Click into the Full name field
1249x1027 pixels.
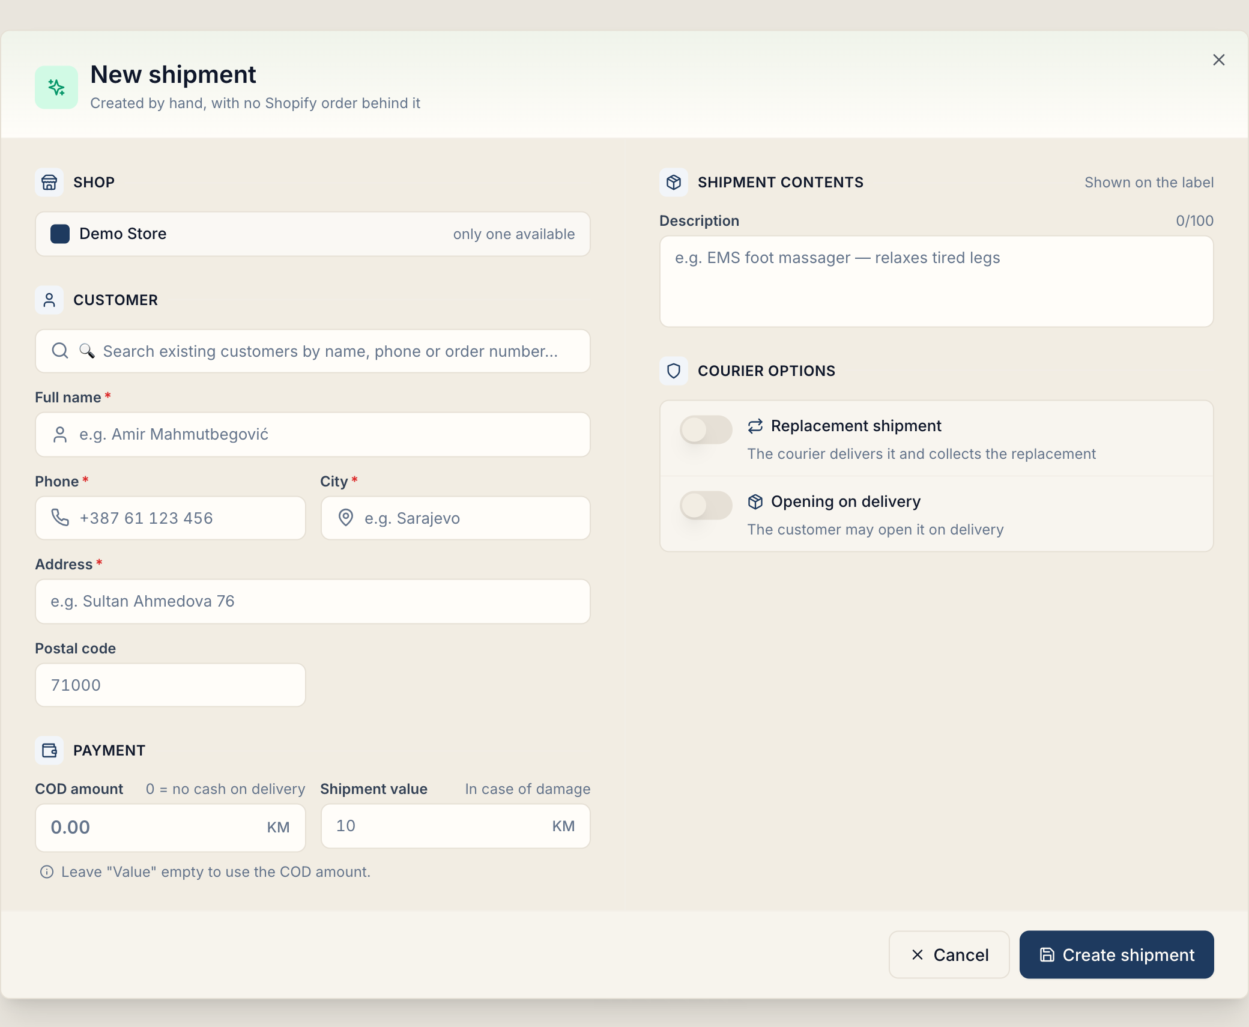pyautogui.click(x=313, y=434)
